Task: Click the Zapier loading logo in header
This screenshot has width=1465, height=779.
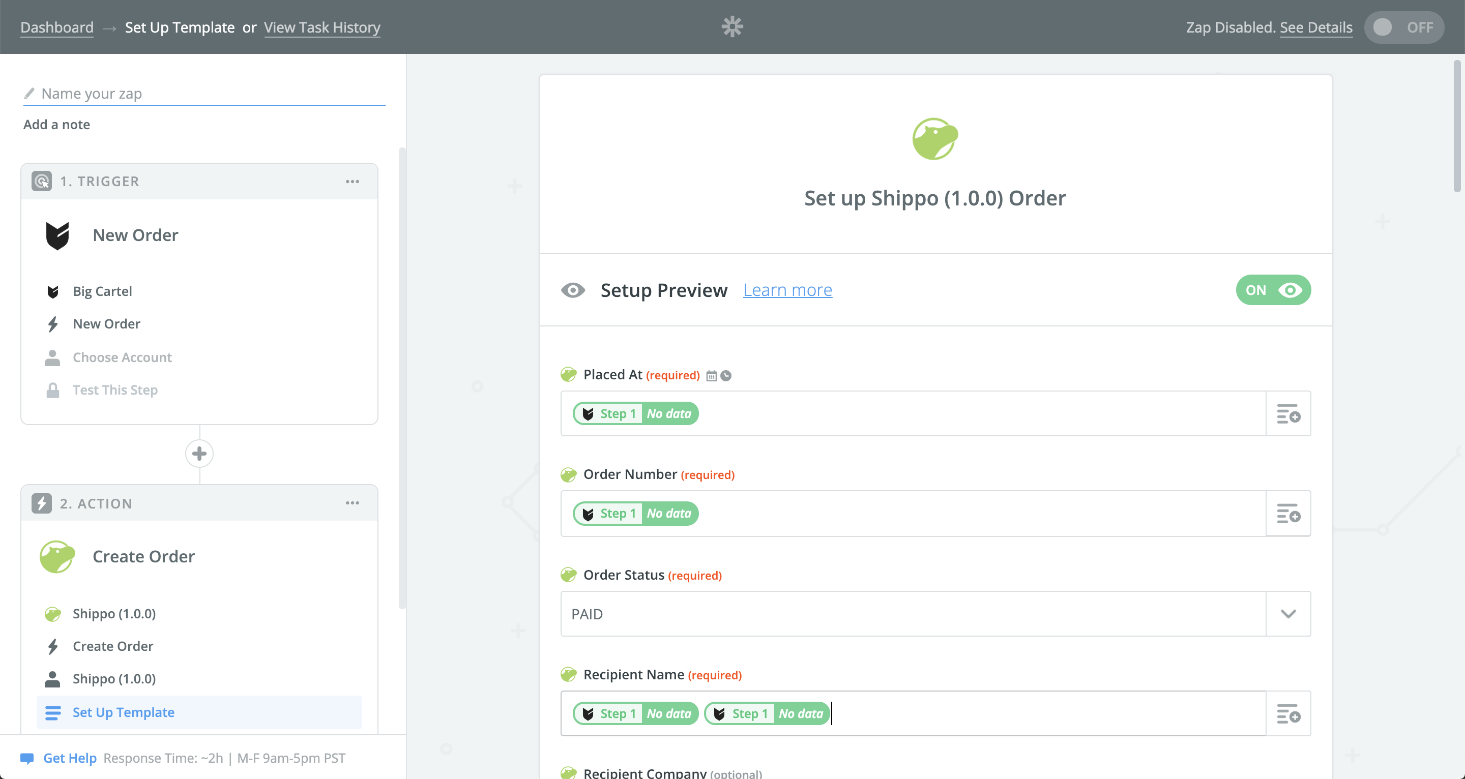Action: [732, 27]
